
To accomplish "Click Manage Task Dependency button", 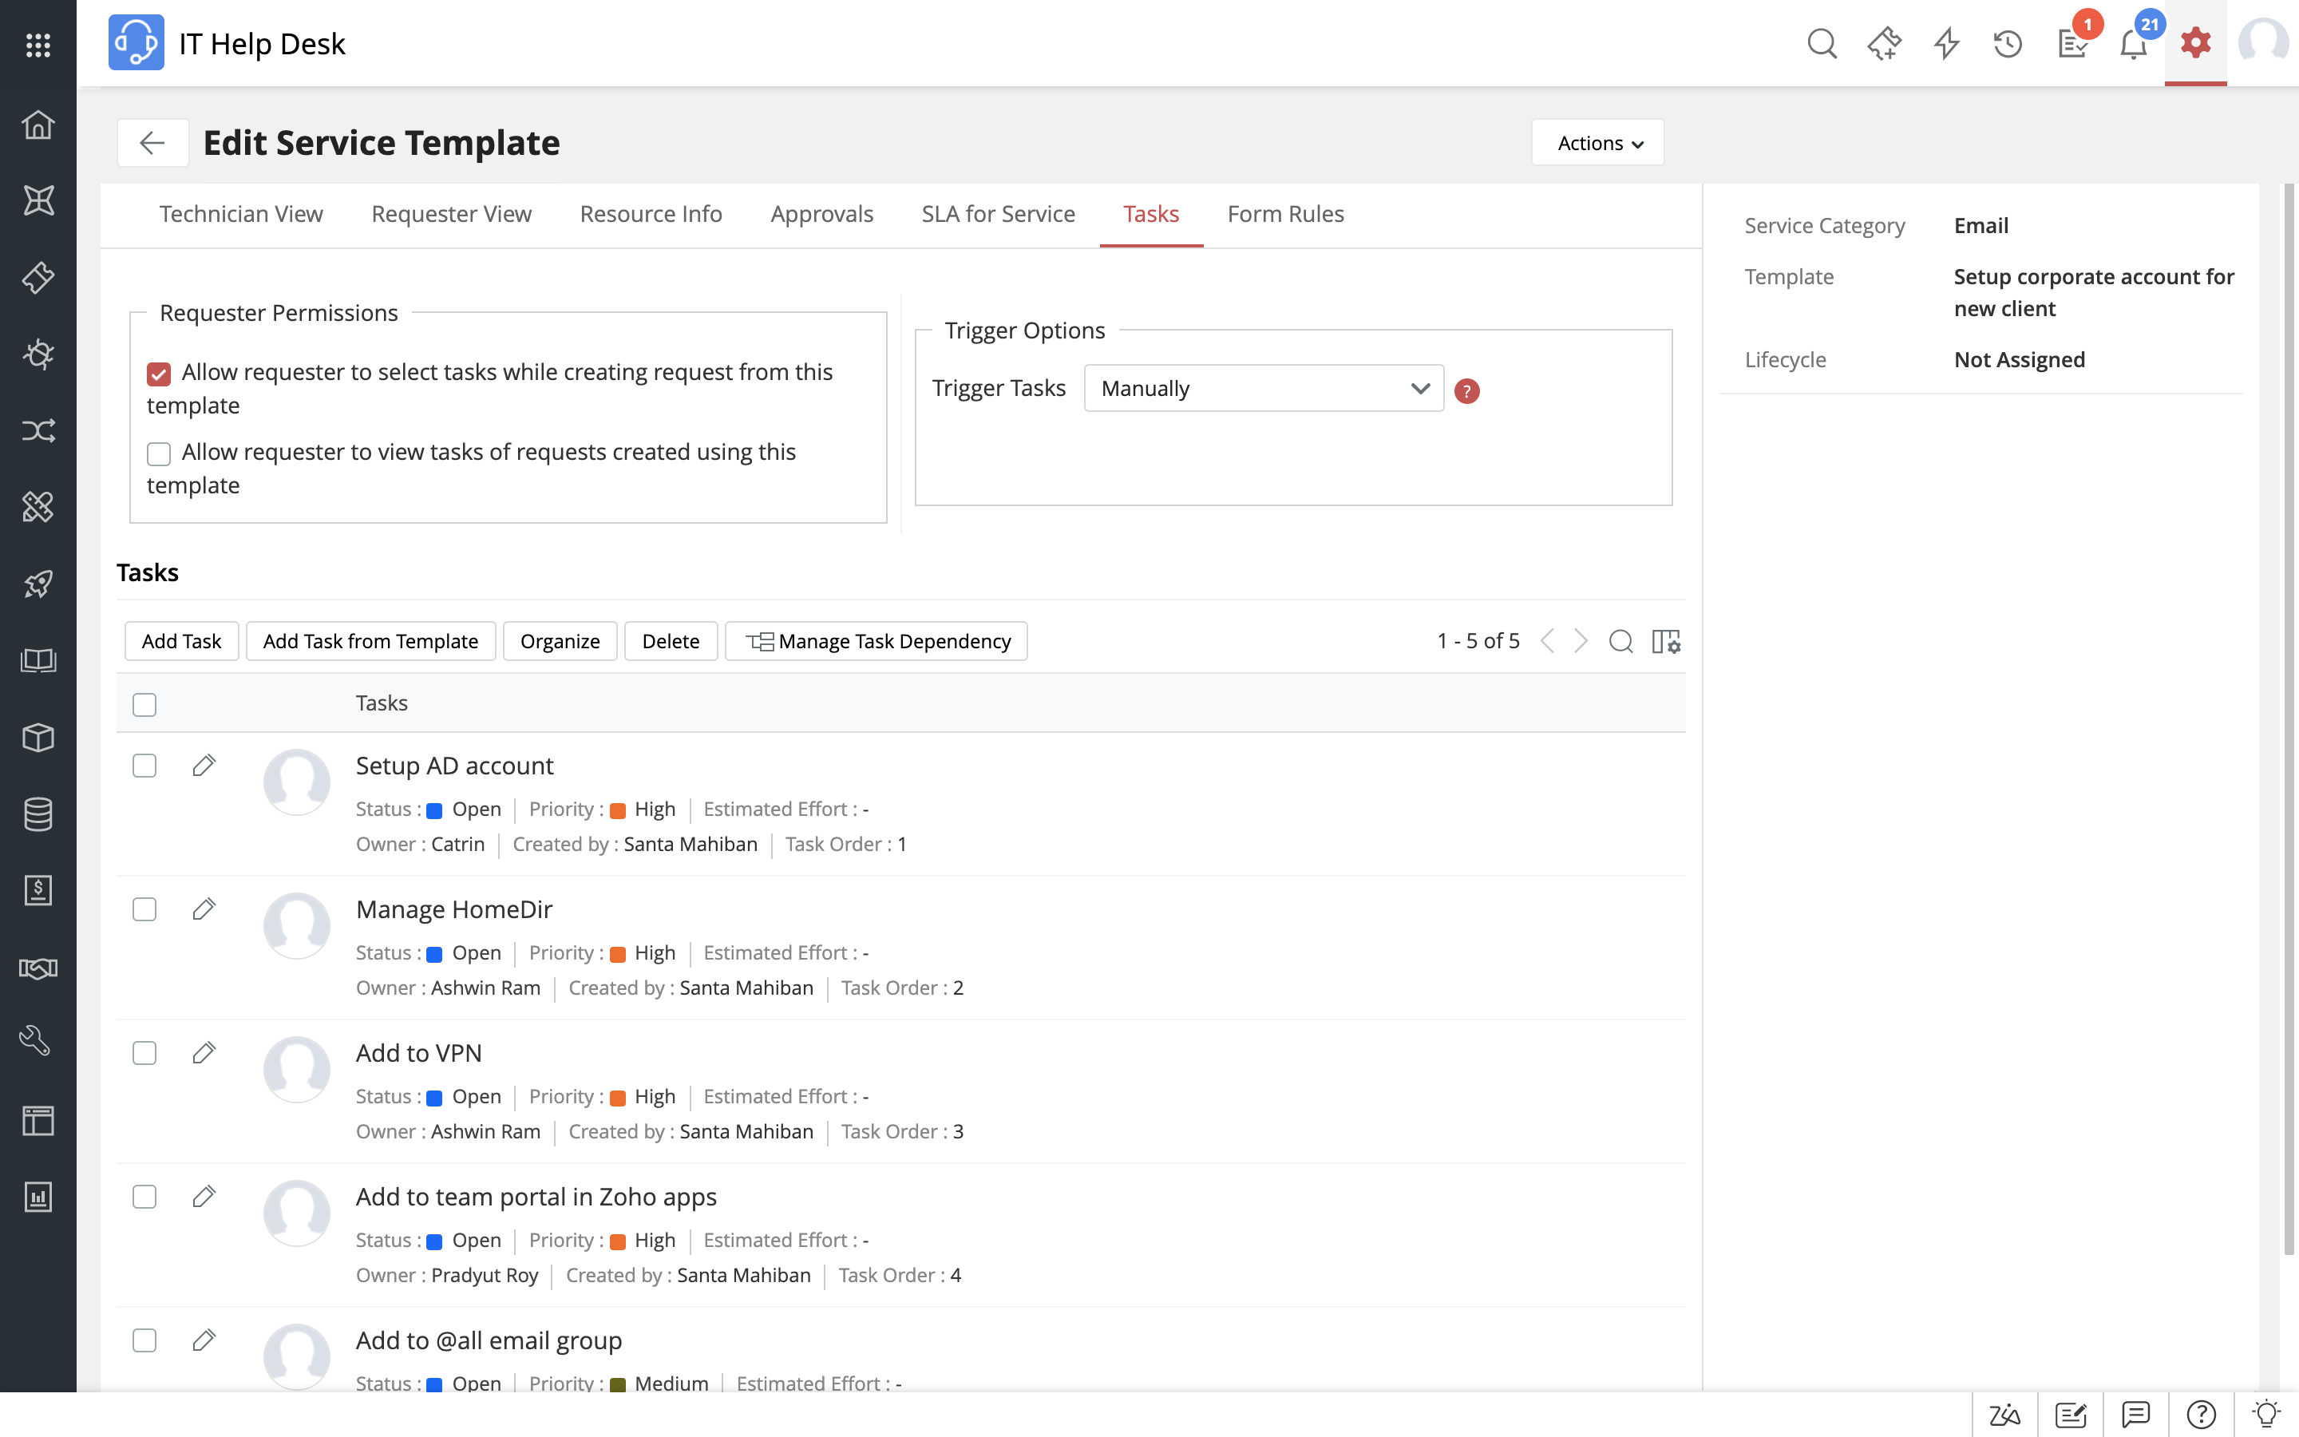I will pos(876,642).
